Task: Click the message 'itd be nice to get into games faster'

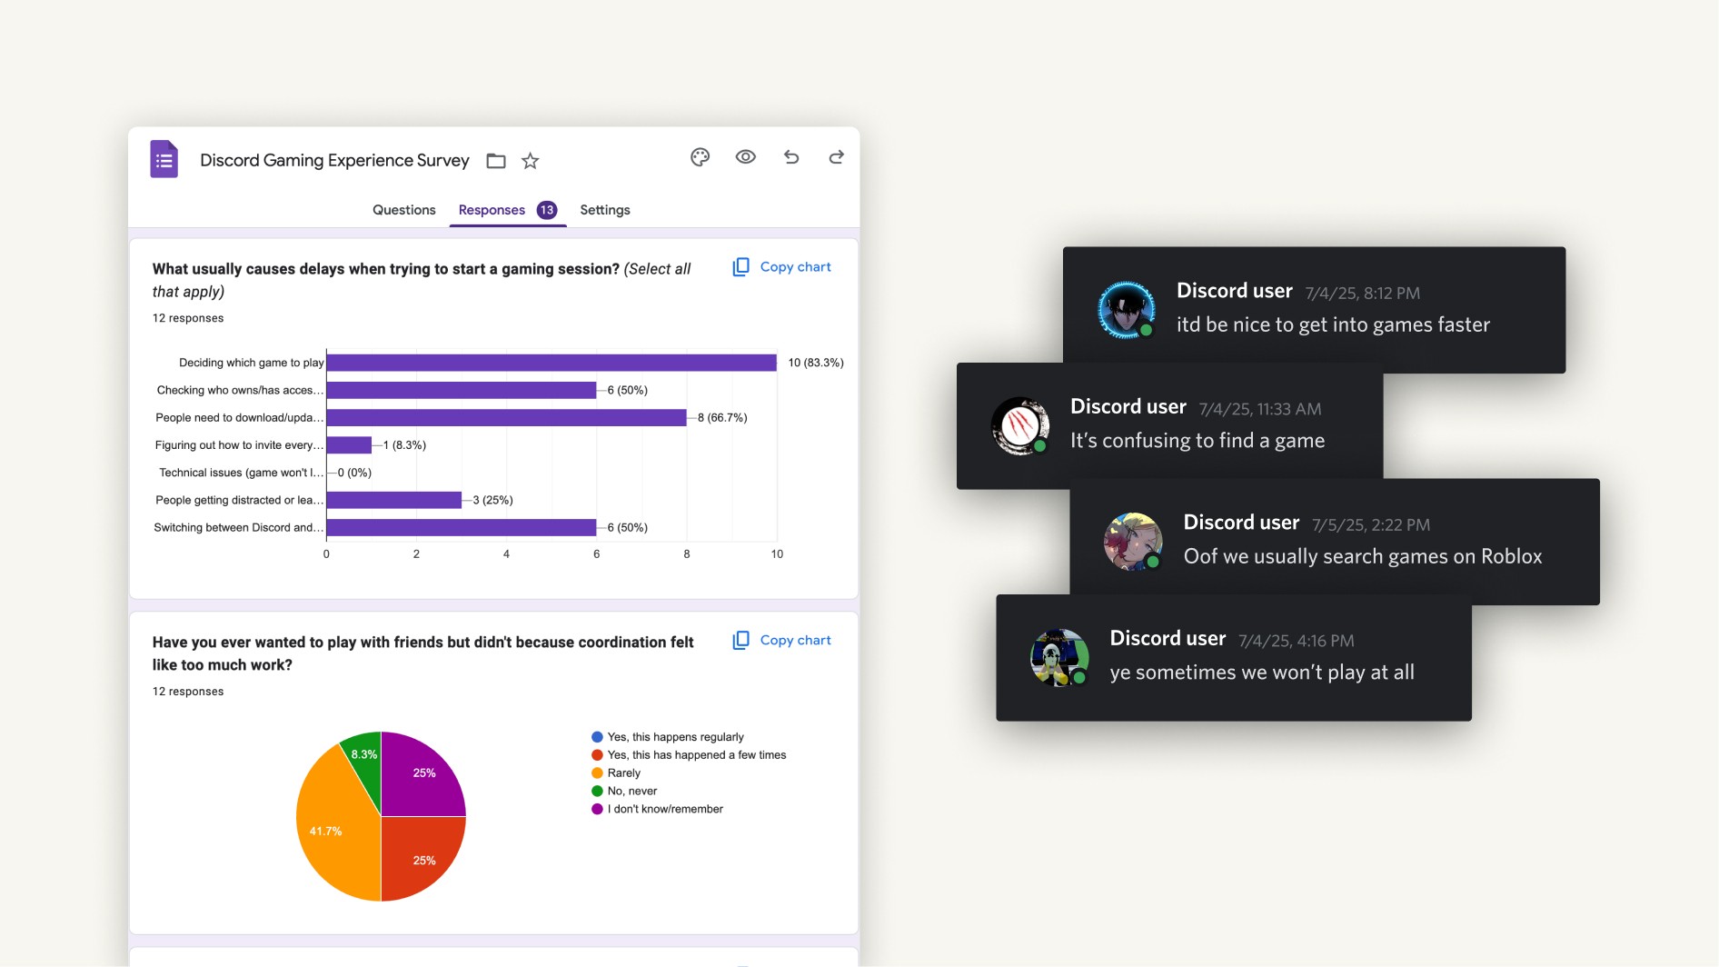Action: pyautogui.click(x=1333, y=325)
